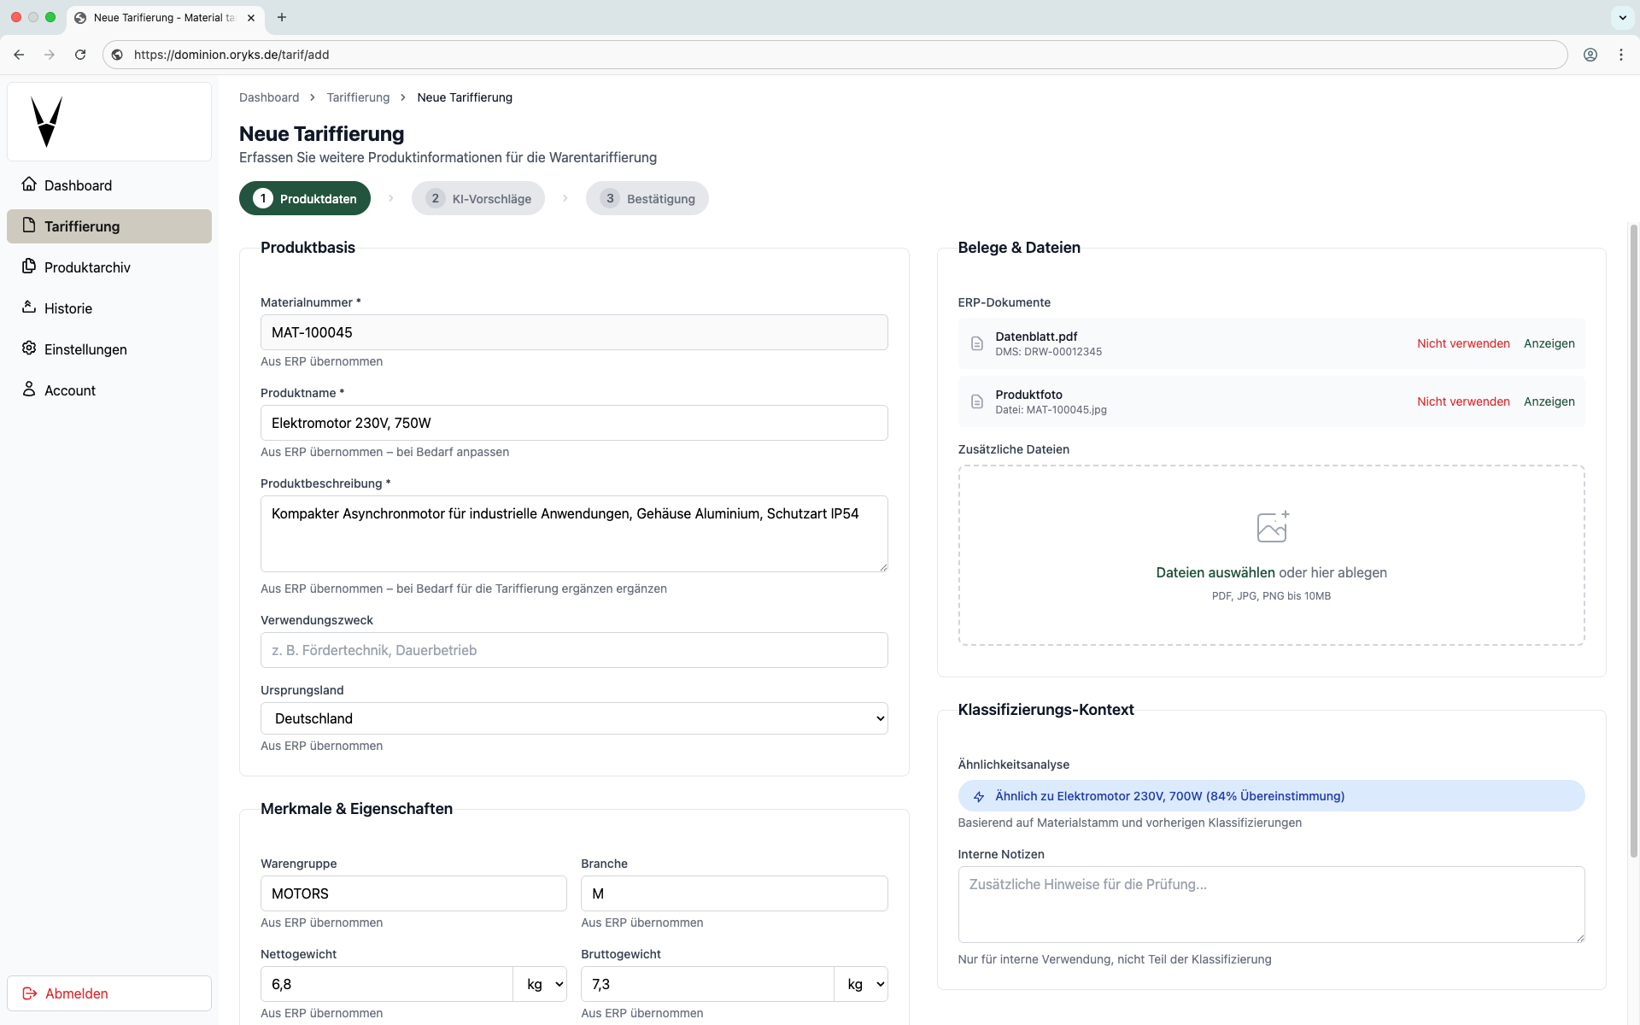Focus the Verwendungszweck input field
1640x1025 pixels.
click(x=574, y=650)
